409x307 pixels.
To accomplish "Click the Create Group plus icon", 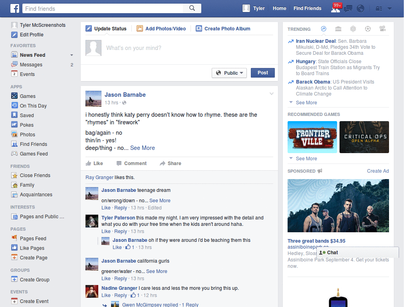I will 14,279.
